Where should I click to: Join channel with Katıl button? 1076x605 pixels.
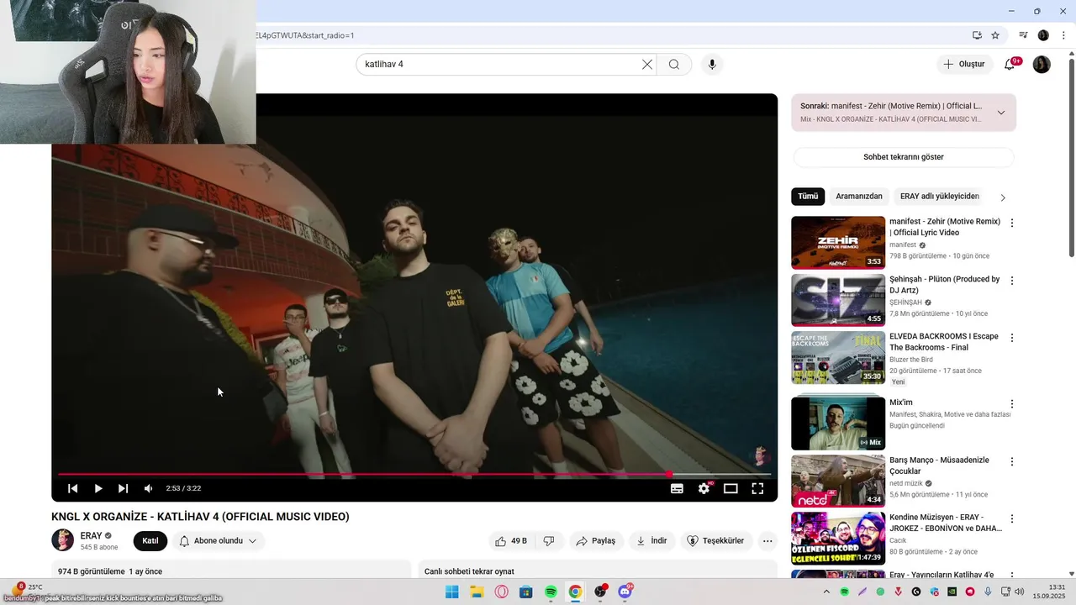pyautogui.click(x=150, y=541)
